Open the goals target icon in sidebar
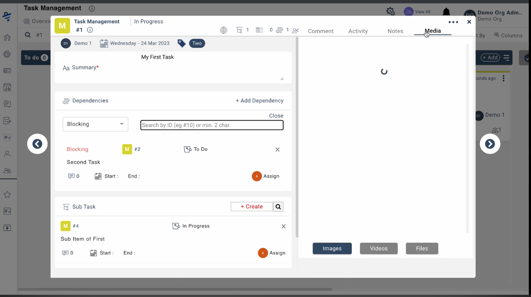Screen dimensions: 531x297 tap(7, 54)
